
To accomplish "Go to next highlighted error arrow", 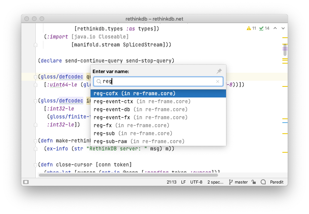I will pyautogui.click(x=283, y=29).
